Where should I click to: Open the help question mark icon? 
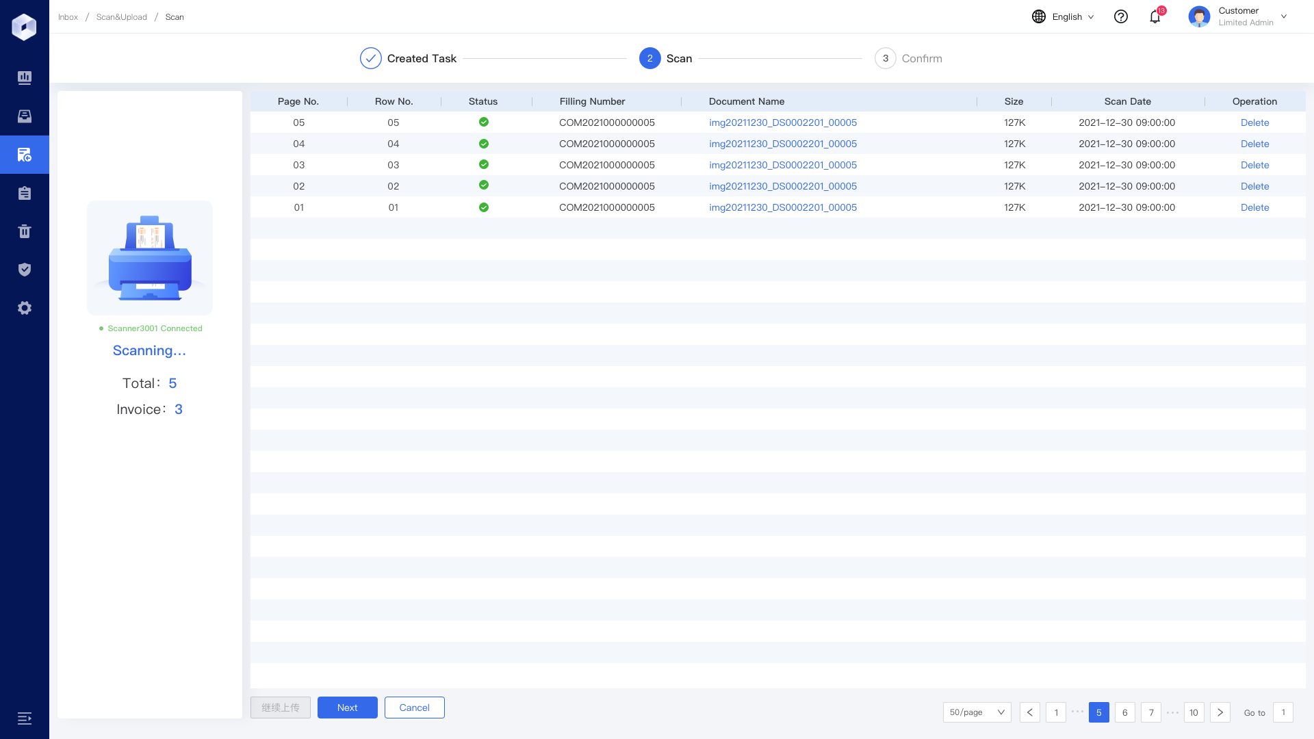click(1121, 16)
